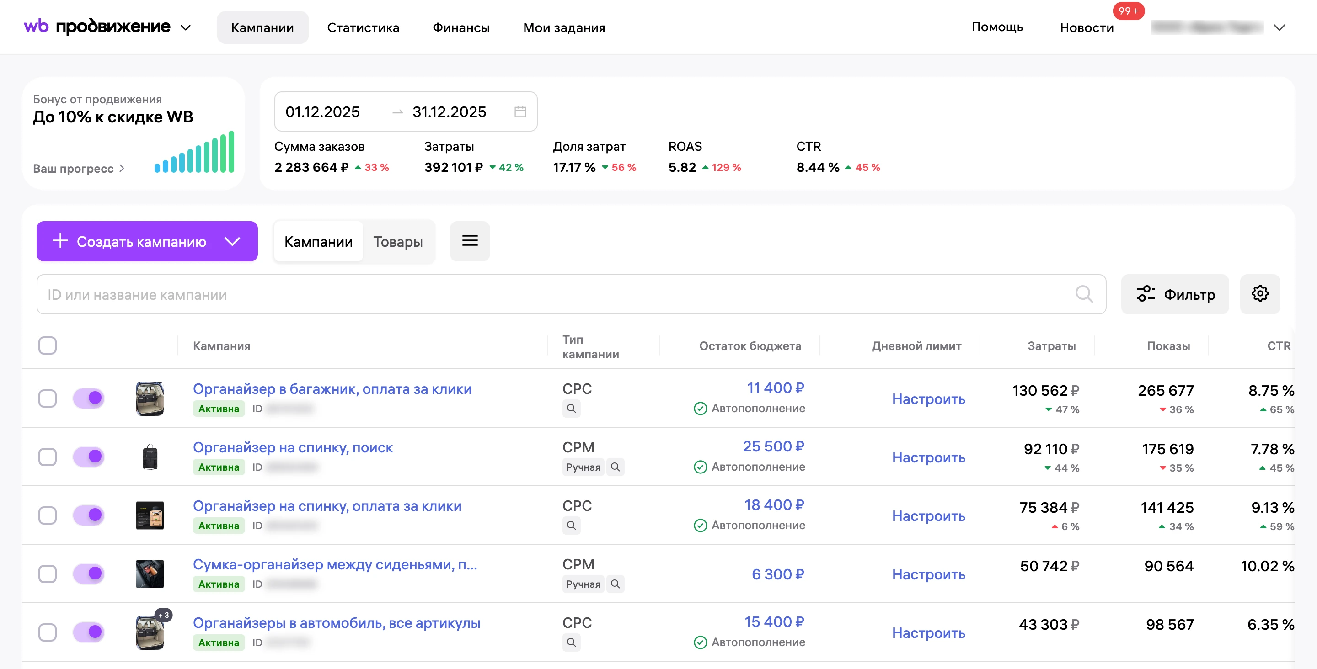Disable toggle for Органайзер в багажник campaign

coord(88,398)
